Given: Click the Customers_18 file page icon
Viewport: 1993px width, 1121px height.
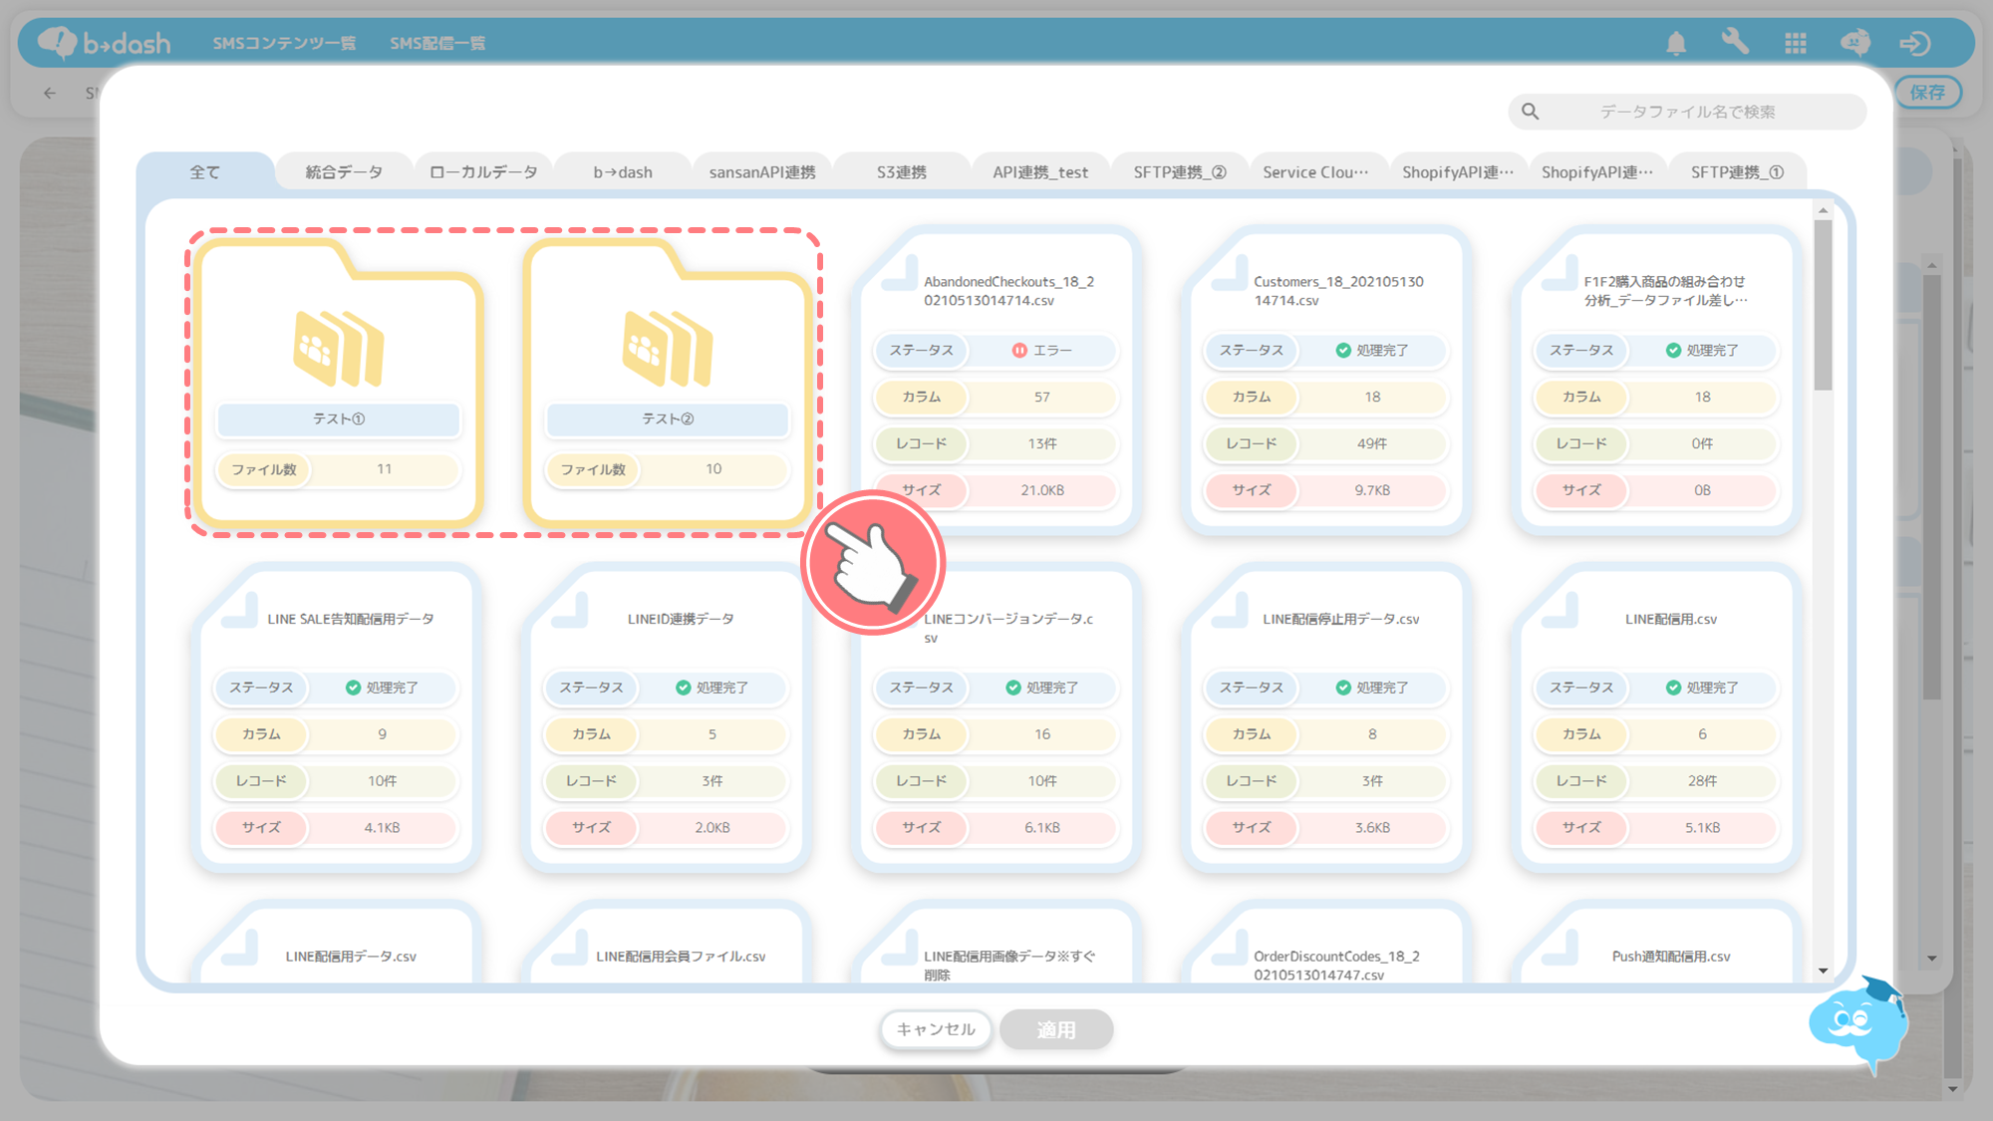Looking at the screenshot, I should pyautogui.click(x=1232, y=274).
